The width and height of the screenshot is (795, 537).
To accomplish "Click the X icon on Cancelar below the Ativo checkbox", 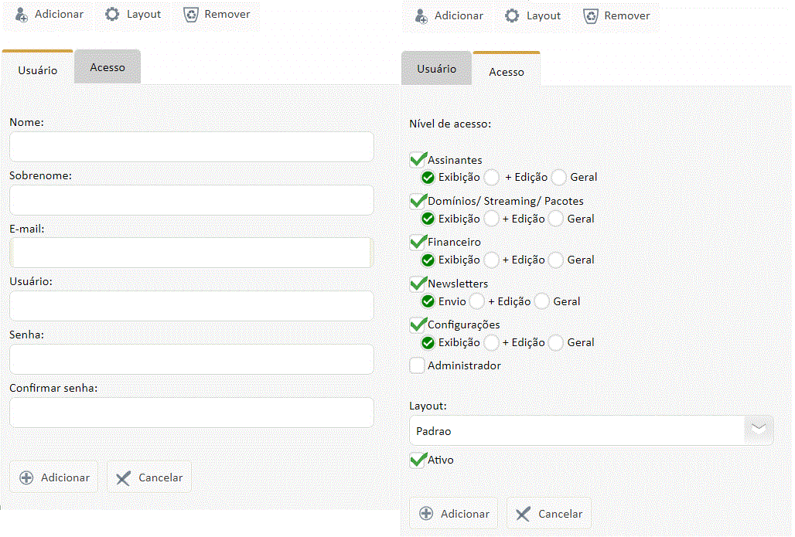I will [x=523, y=514].
